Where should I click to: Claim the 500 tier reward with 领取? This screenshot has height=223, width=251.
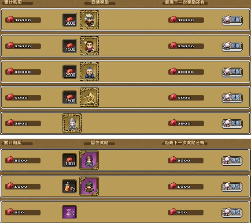[232, 212]
